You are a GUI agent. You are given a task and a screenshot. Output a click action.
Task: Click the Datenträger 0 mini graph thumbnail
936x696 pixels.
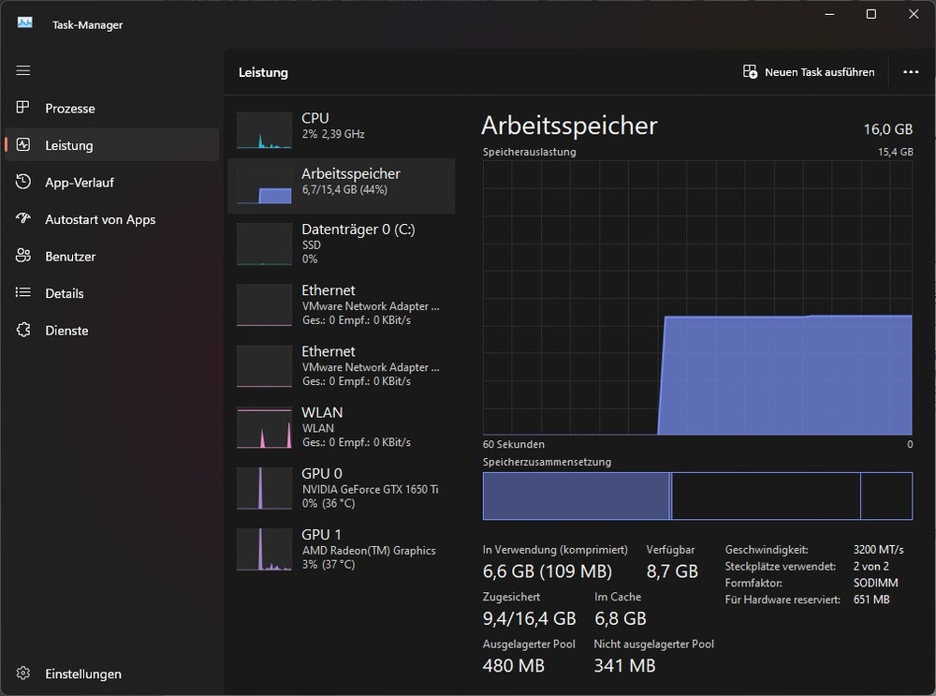click(264, 244)
